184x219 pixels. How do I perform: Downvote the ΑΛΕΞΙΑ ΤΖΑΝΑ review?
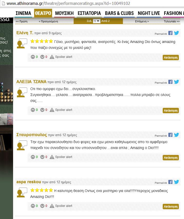pyautogui.click(x=42, y=110)
